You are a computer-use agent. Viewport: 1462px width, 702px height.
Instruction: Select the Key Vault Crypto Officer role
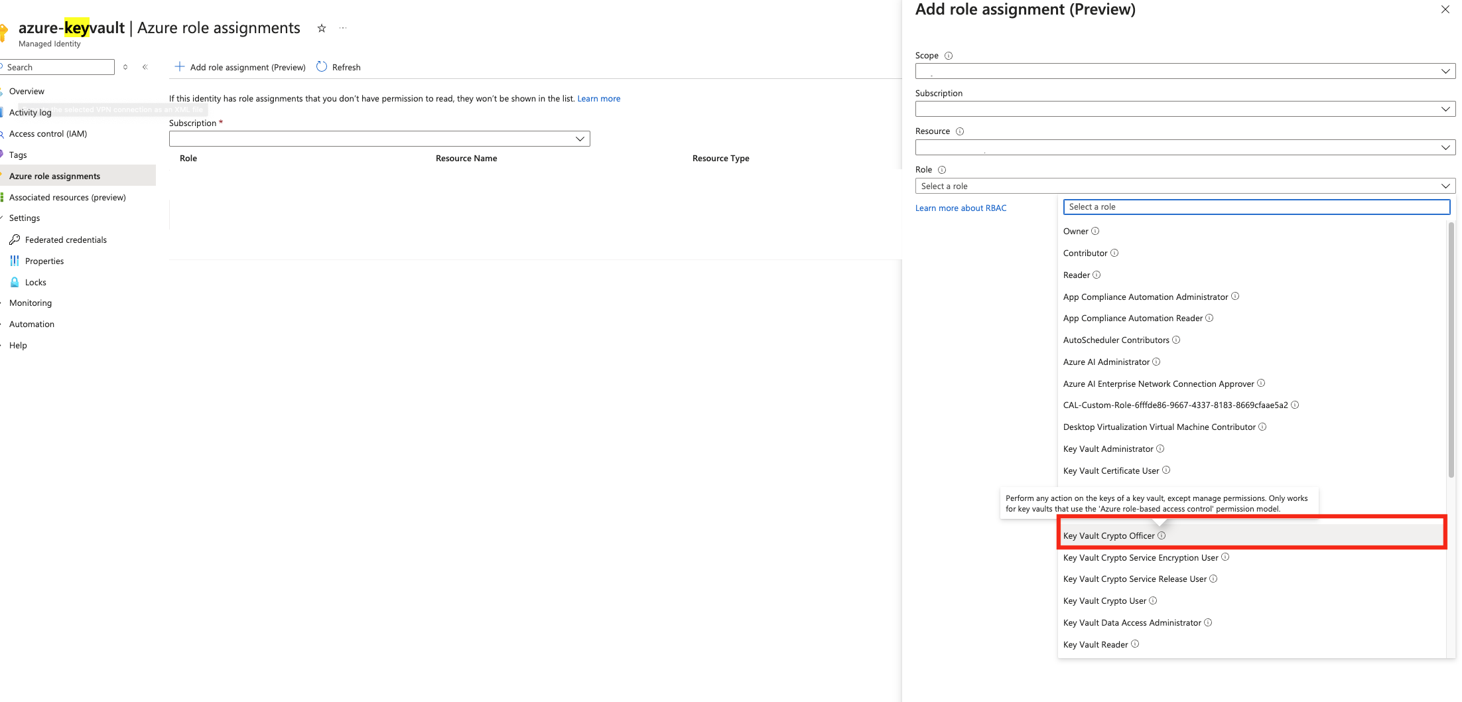[x=1252, y=535]
